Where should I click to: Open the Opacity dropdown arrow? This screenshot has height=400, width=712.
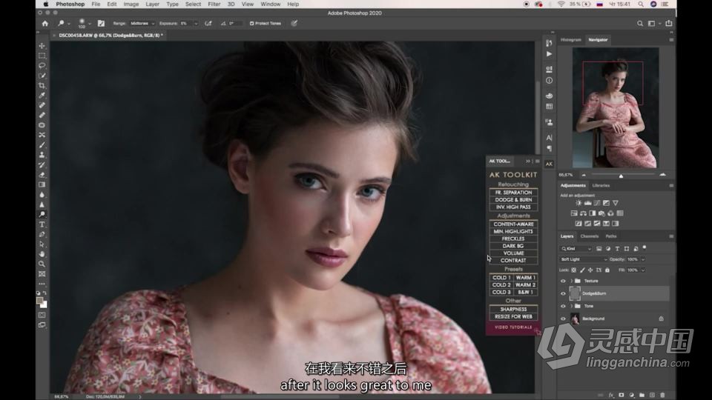[x=643, y=259]
